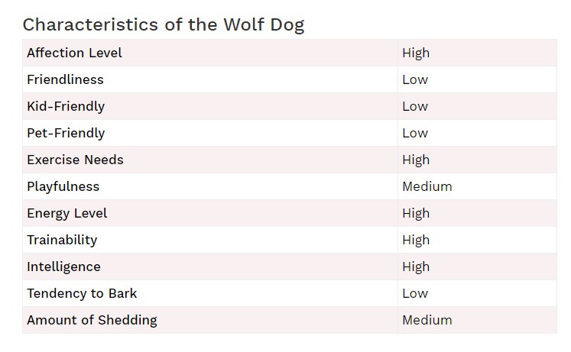This screenshot has height=352, width=571.
Task: Click the Tendency to Bark label
Action: click(x=82, y=293)
